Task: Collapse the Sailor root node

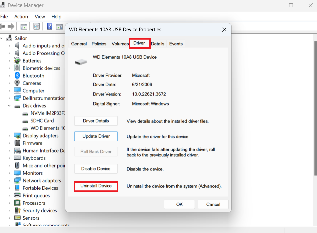Action: [1, 38]
